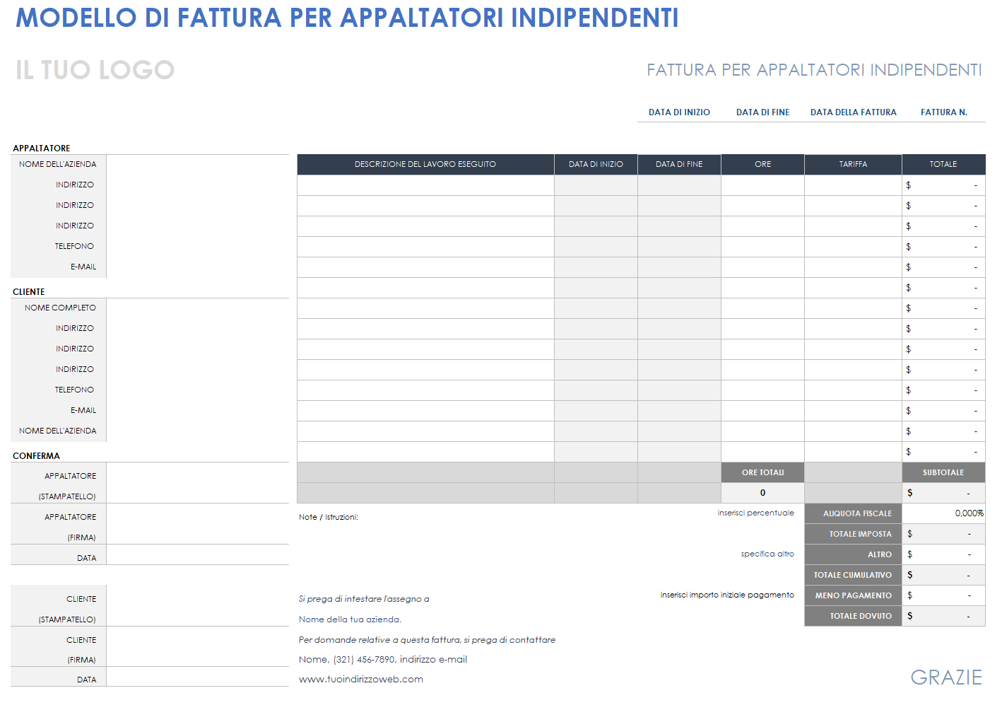Click the 'ALIQUOTA FISCALE' label
Screen dimensions: 1002x710
(x=853, y=513)
